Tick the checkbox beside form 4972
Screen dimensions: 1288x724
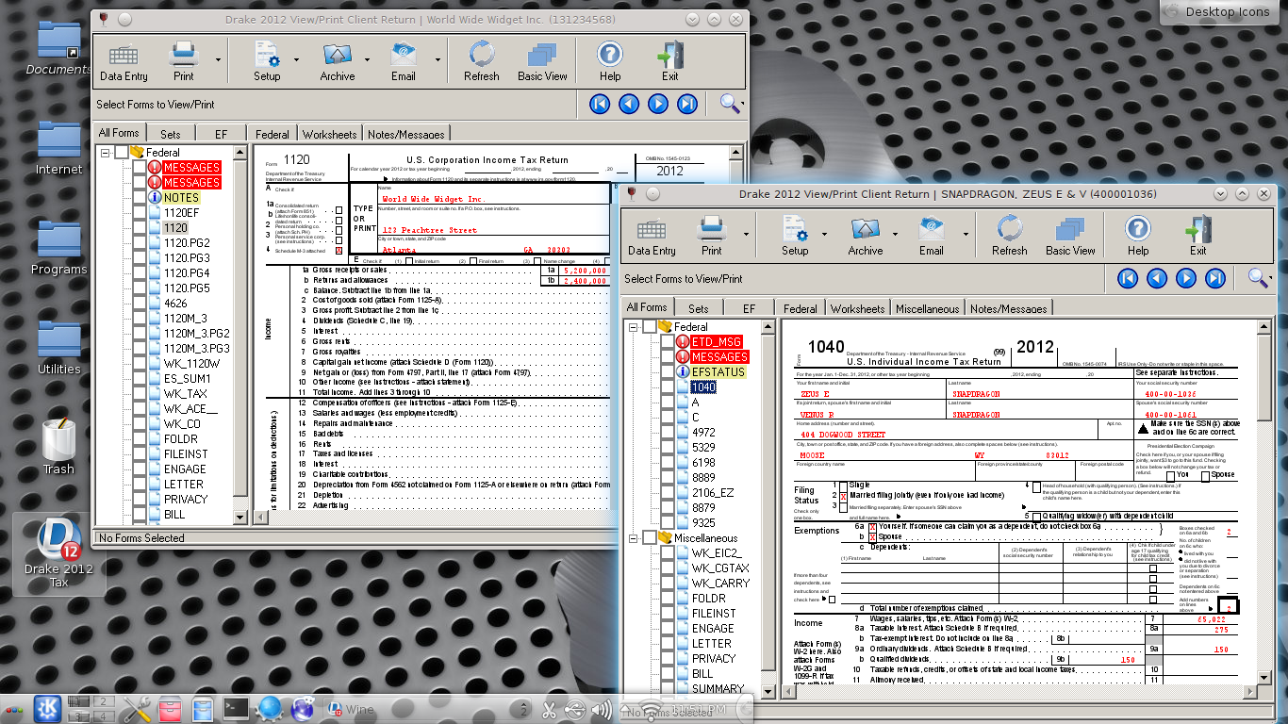tap(668, 433)
